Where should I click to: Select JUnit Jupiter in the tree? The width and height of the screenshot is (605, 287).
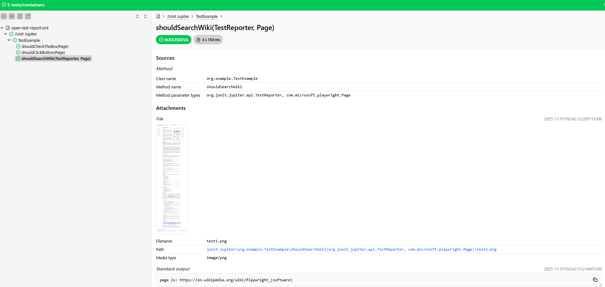[26, 34]
